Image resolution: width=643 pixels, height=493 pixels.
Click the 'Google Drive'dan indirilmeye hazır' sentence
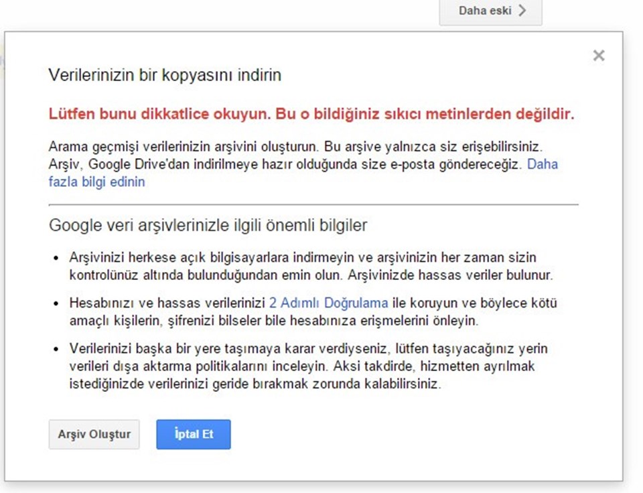point(285,164)
